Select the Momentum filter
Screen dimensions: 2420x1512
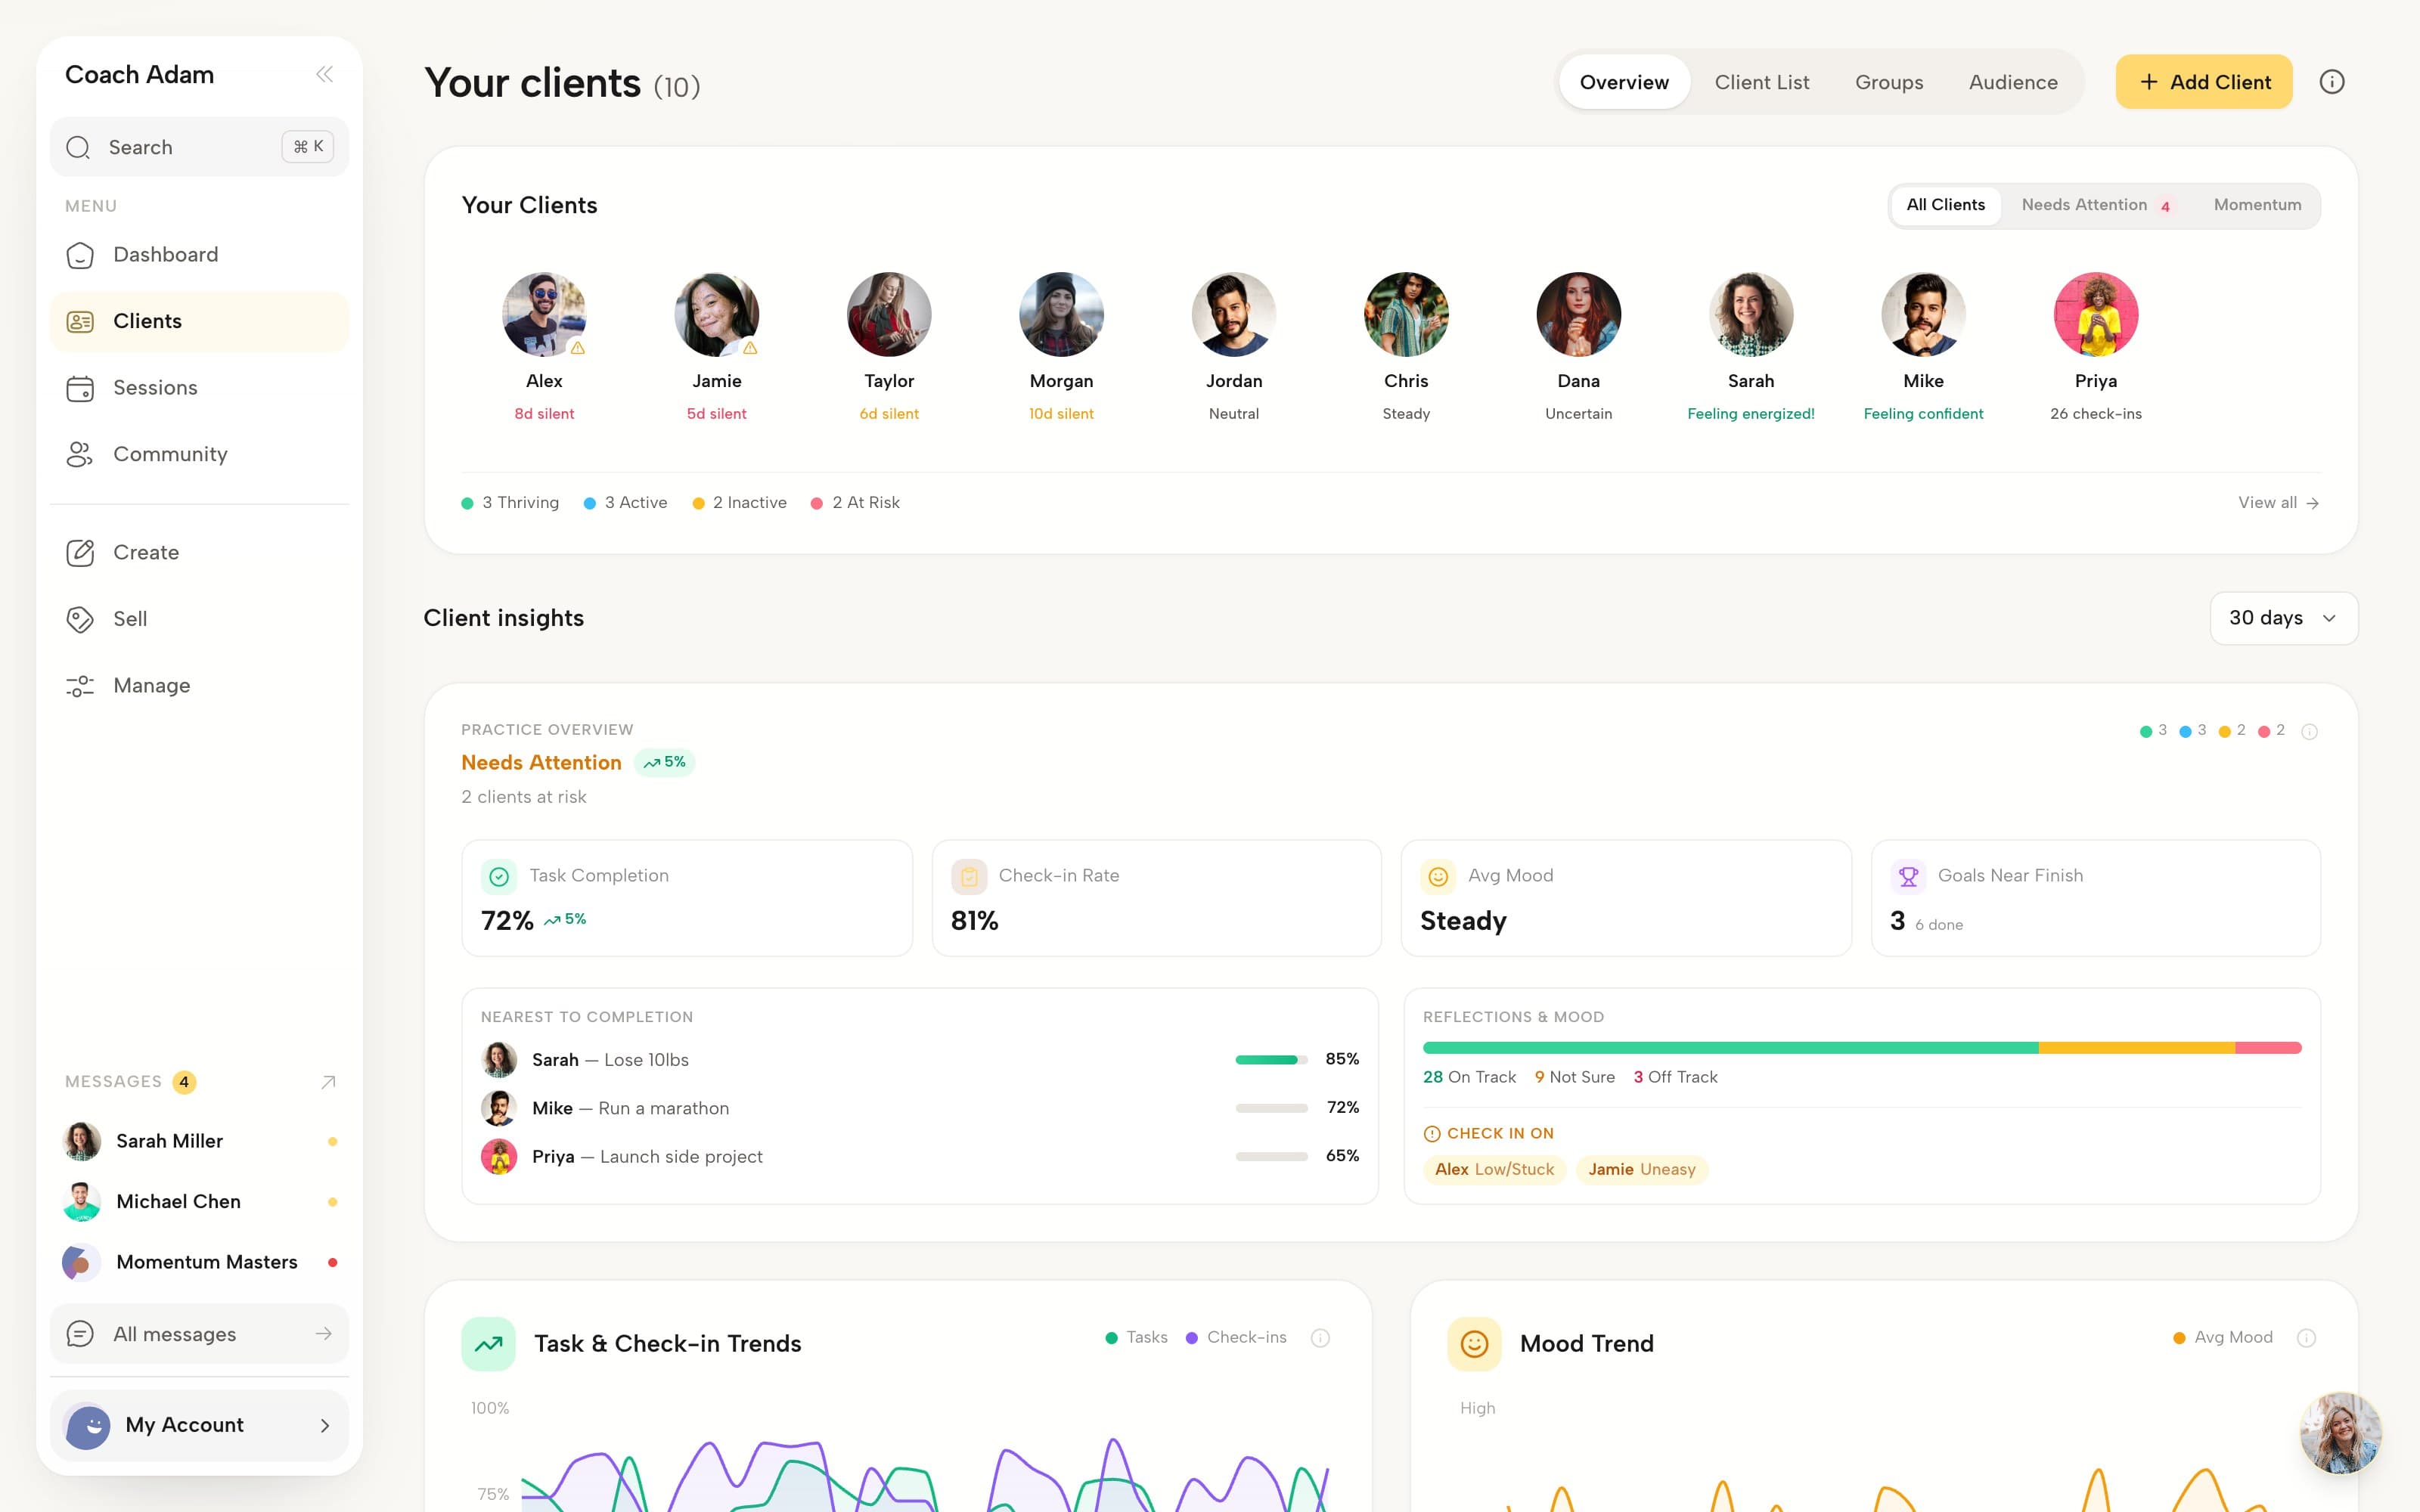click(x=2257, y=205)
